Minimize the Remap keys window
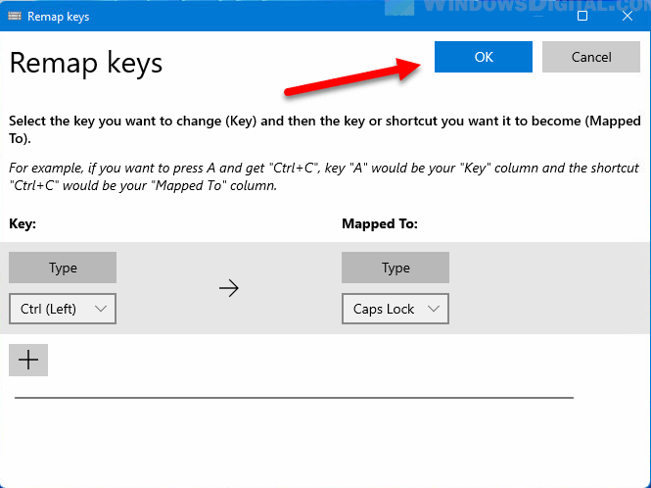Image resolution: width=651 pixels, height=488 pixels. coord(537,16)
